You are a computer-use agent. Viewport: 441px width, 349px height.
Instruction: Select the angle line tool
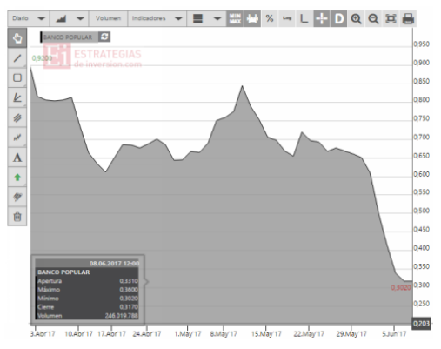point(17,97)
